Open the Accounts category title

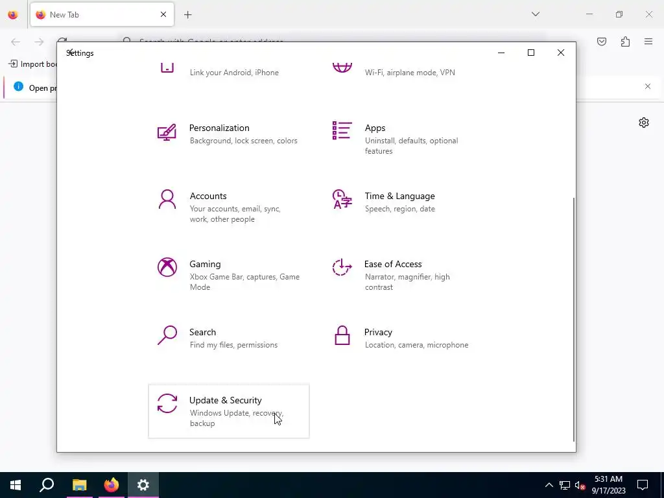pos(208,196)
